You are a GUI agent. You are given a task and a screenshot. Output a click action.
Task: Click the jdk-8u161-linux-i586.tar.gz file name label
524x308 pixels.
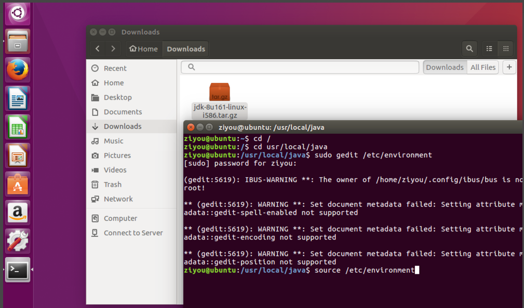[220, 111]
